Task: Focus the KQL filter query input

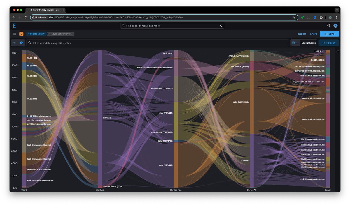Action: (157, 43)
